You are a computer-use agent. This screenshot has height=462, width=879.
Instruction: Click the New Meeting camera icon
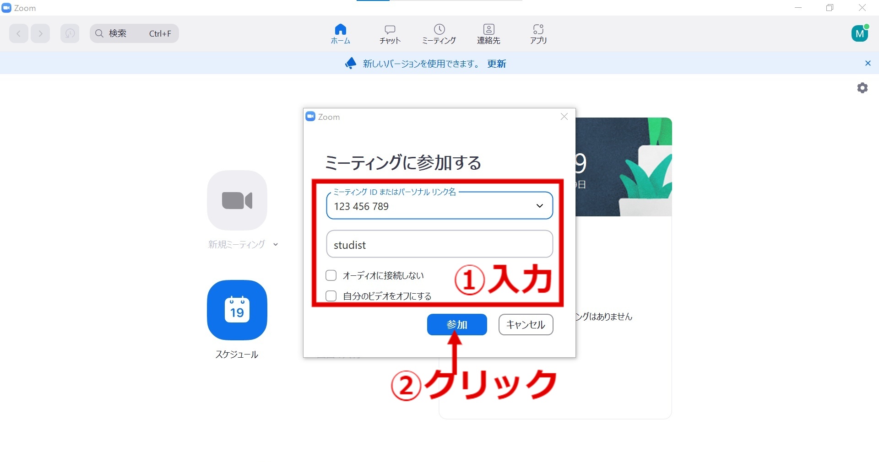coord(237,200)
